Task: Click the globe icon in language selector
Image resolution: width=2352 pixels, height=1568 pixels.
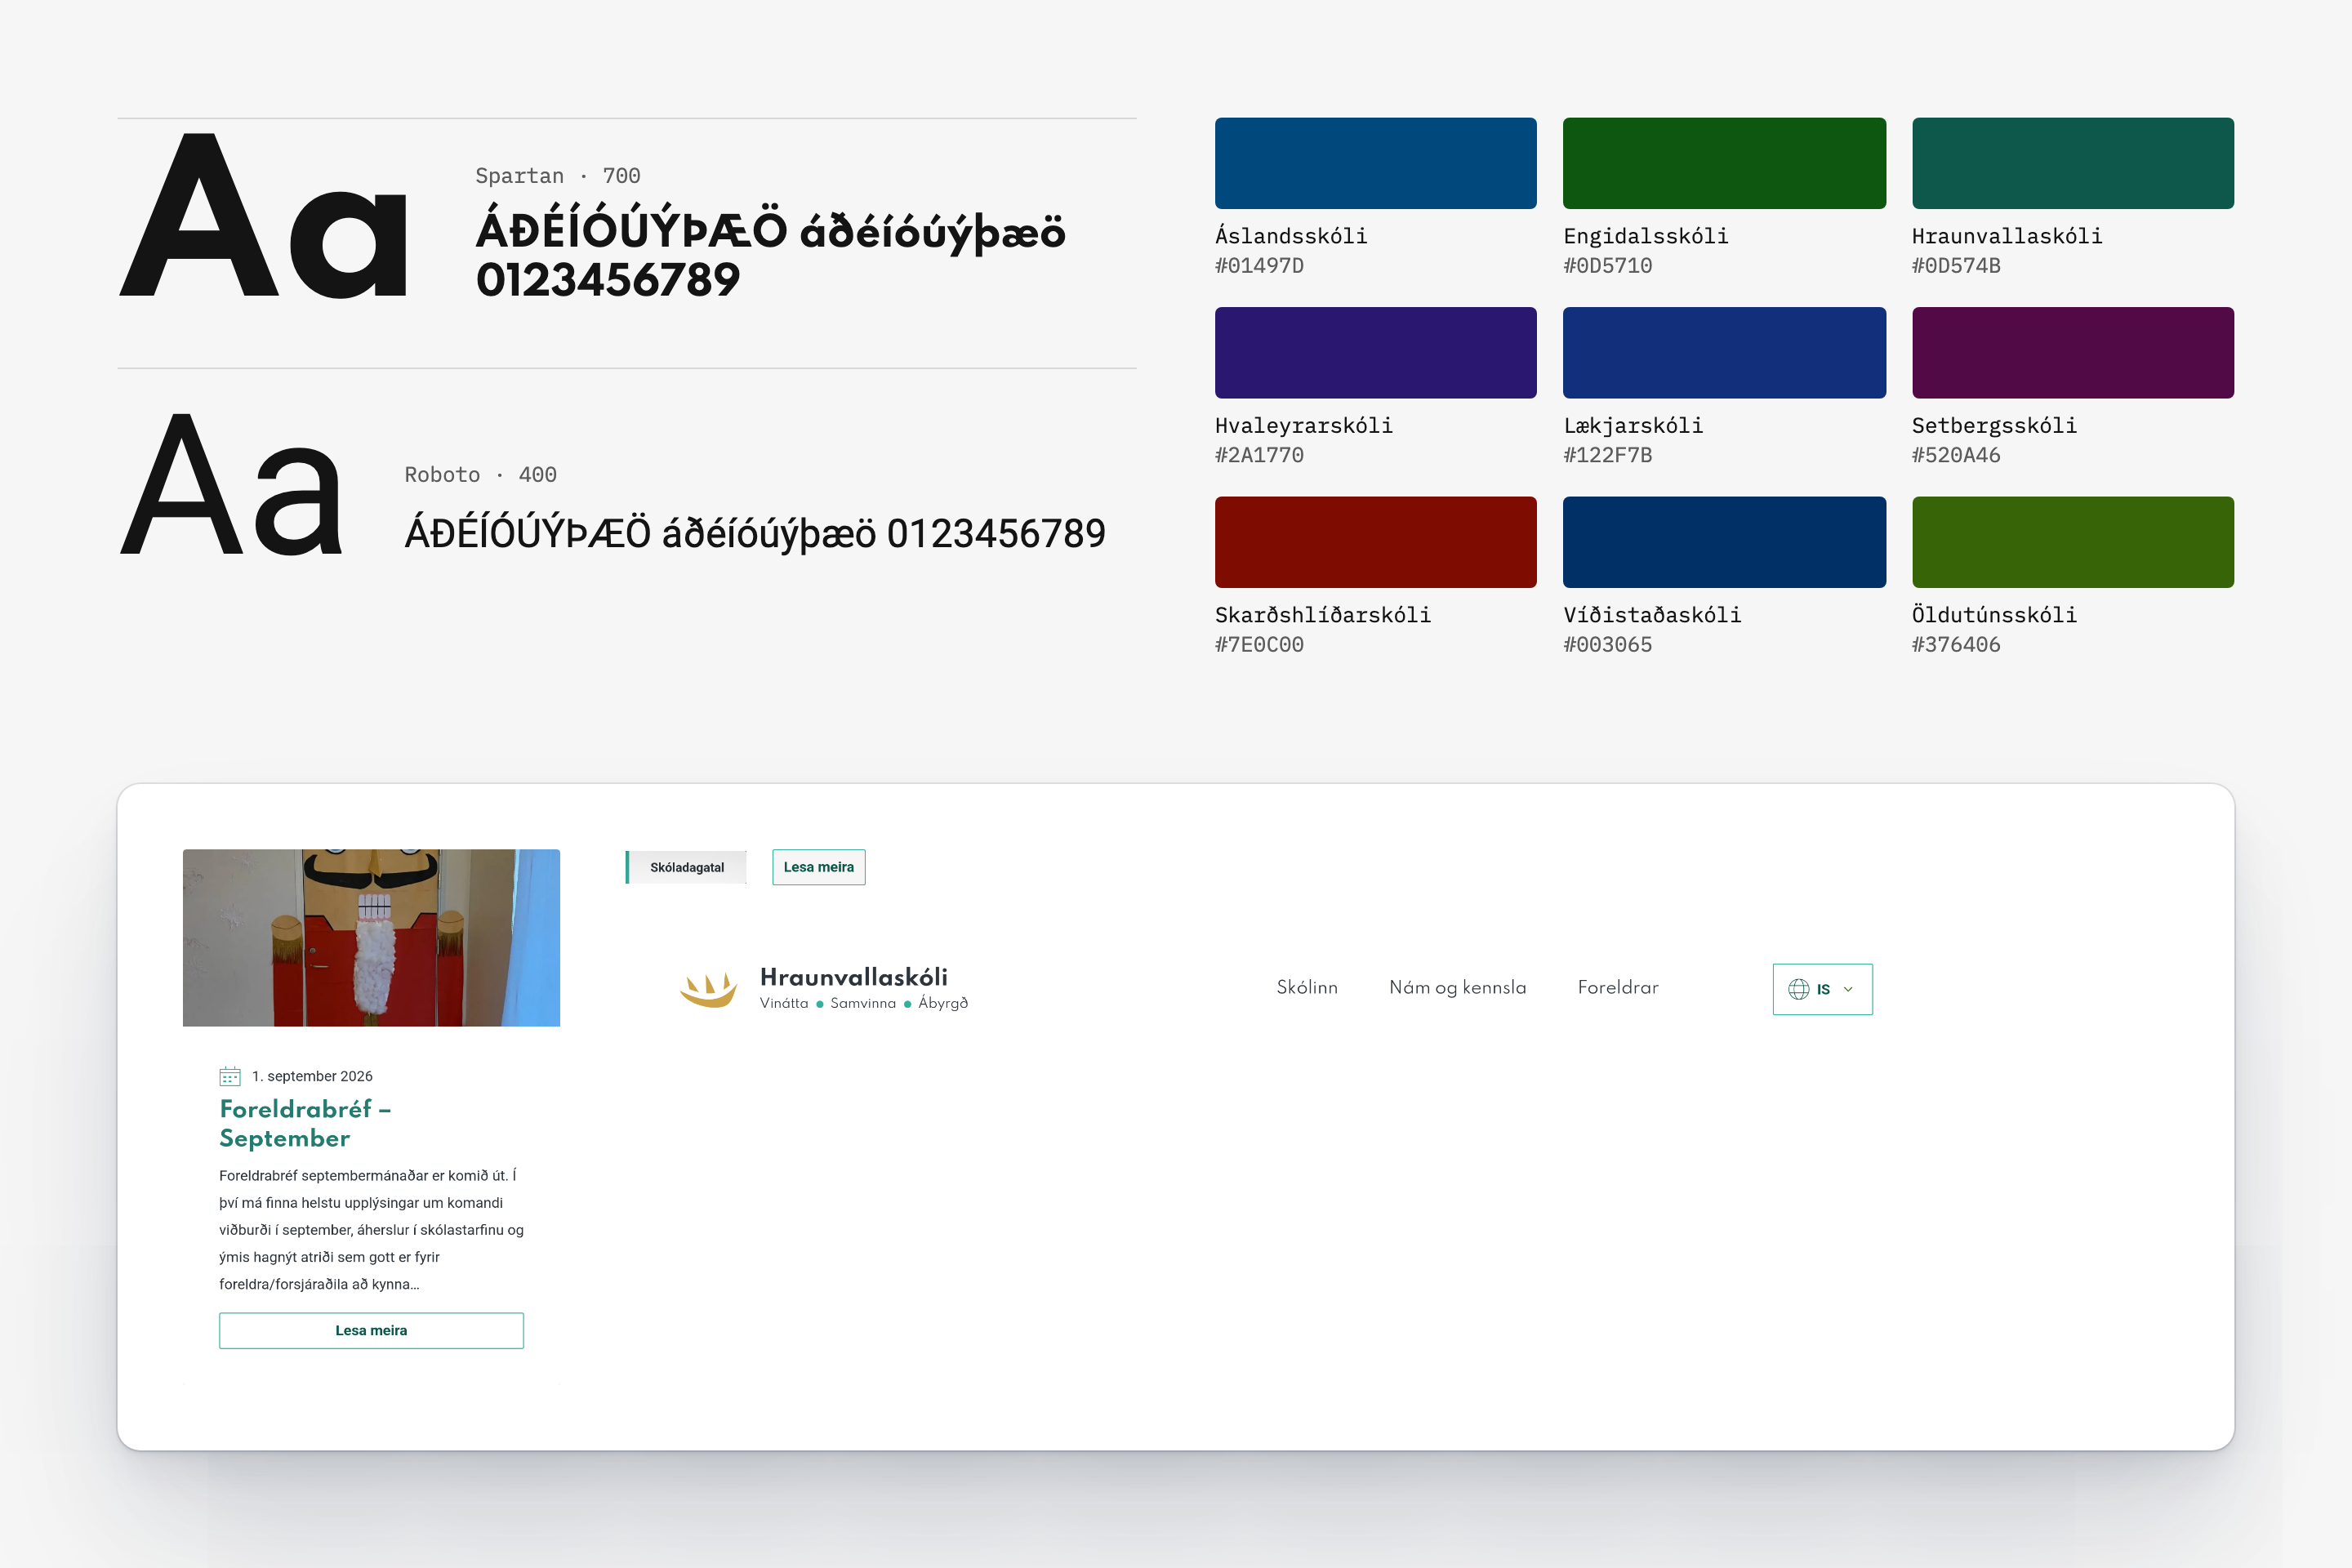Action: click(1798, 989)
